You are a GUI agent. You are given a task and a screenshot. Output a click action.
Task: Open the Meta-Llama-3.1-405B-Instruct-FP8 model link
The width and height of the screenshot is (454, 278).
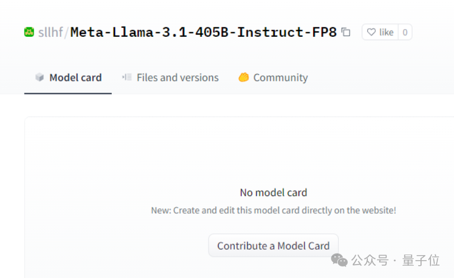tap(204, 32)
